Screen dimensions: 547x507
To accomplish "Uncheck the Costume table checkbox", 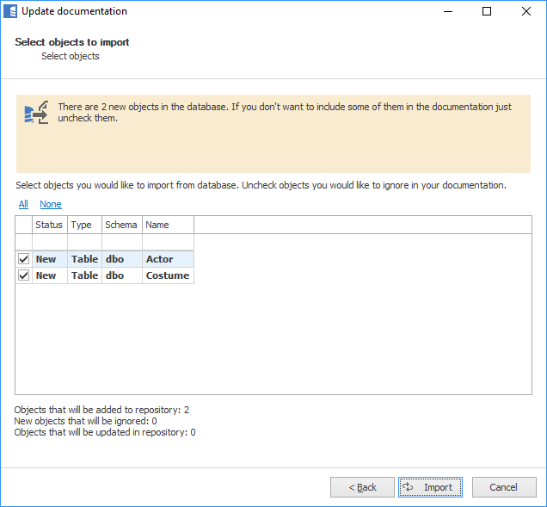I will (x=24, y=275).
